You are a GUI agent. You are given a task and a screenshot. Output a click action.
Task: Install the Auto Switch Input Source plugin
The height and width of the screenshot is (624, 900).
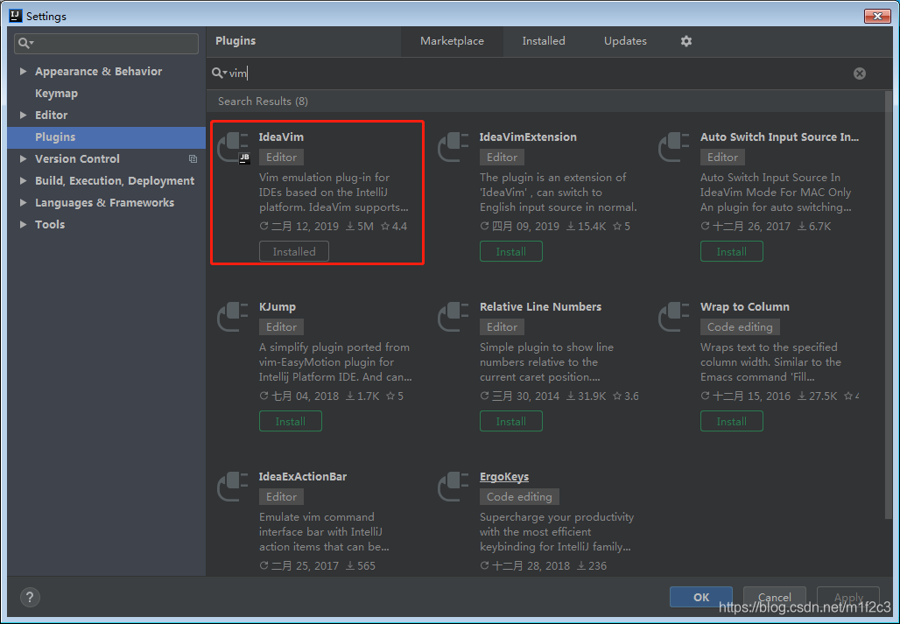tap(731, 251)
